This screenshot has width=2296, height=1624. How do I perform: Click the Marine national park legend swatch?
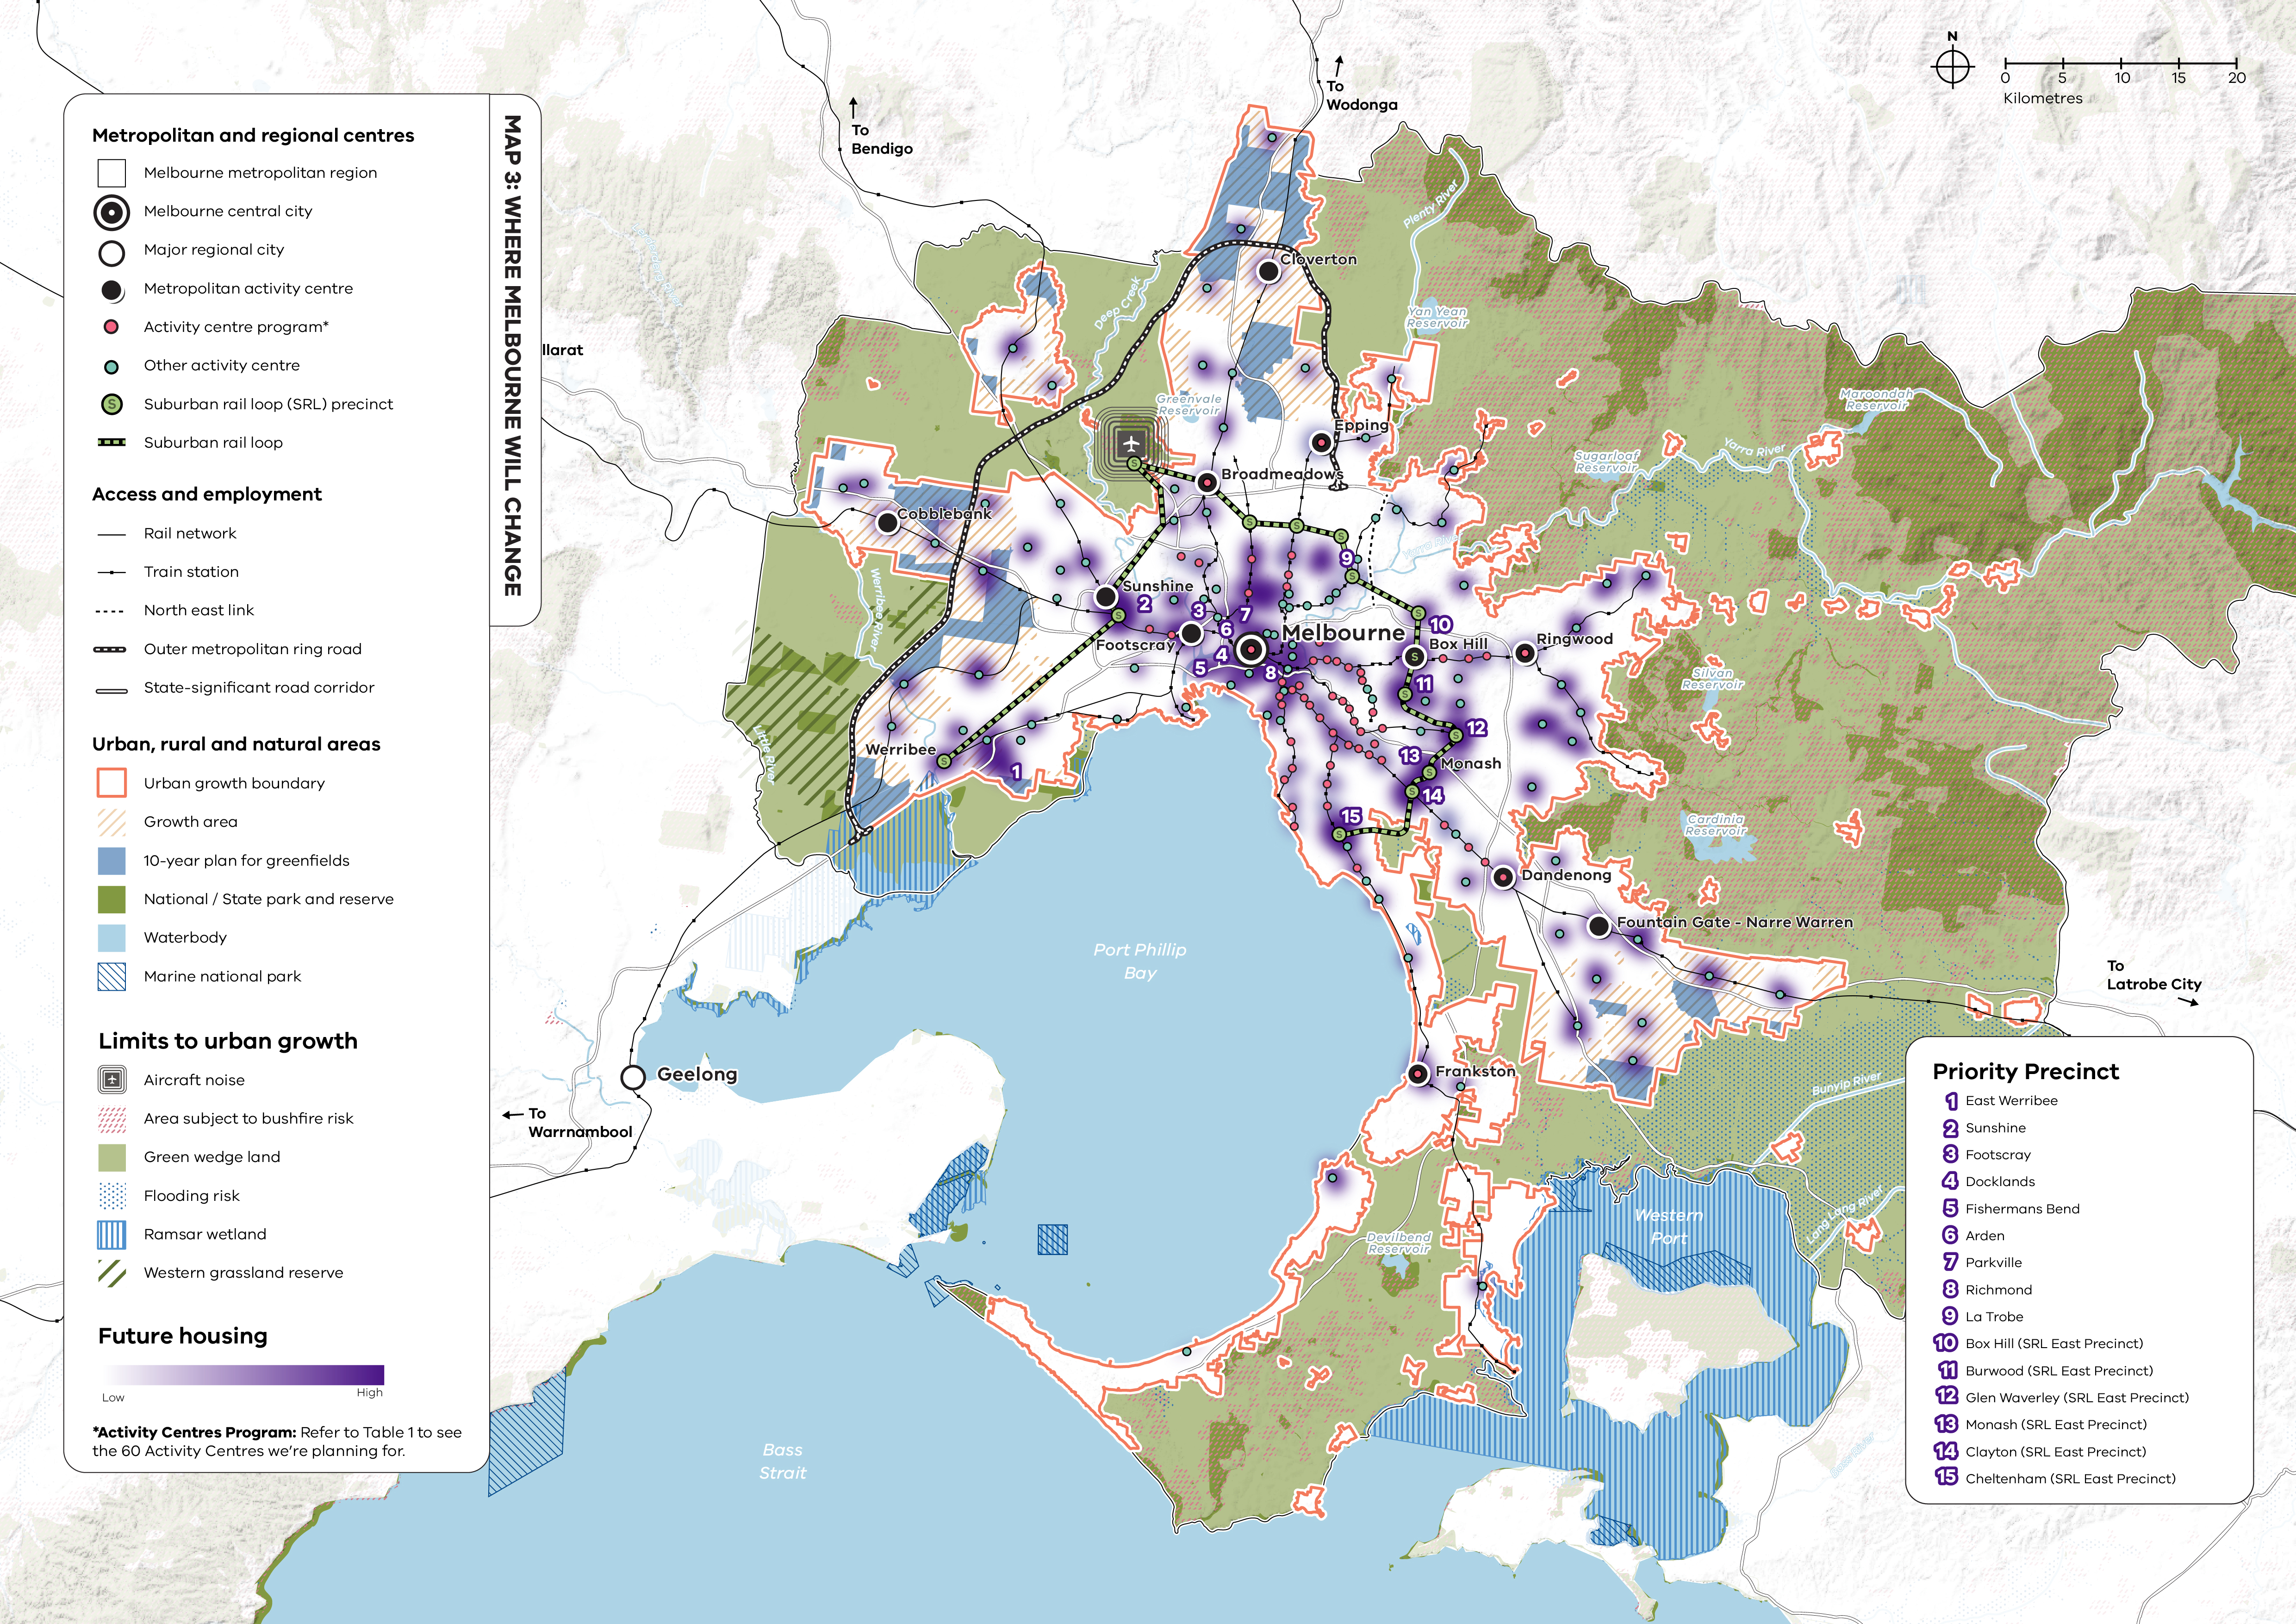112,976
